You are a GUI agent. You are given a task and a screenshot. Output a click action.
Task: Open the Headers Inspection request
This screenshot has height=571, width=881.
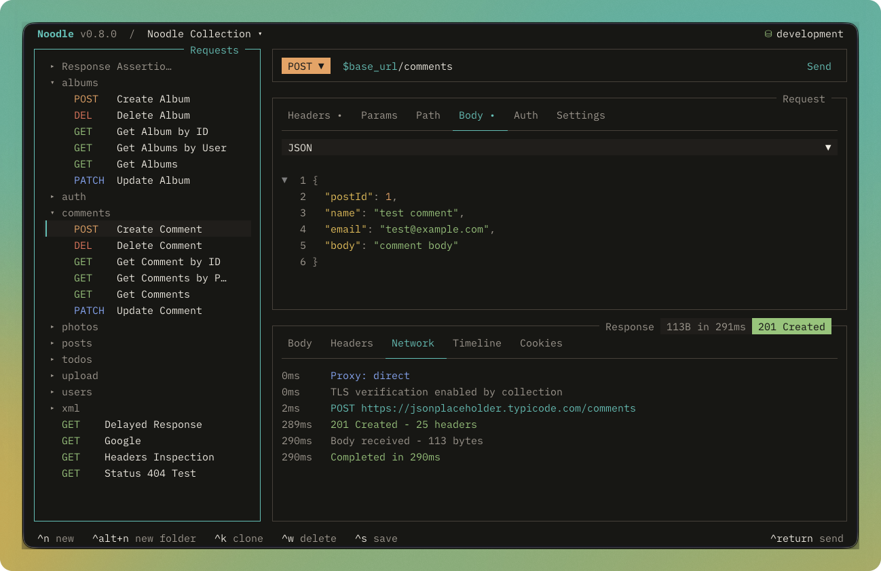(x=148, y=457)
